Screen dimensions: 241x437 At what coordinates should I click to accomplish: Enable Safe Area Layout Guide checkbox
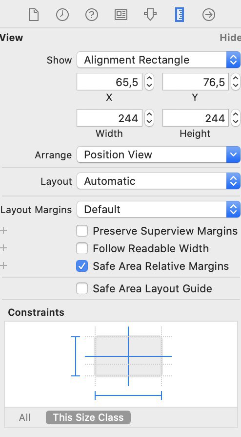[82, 288]
